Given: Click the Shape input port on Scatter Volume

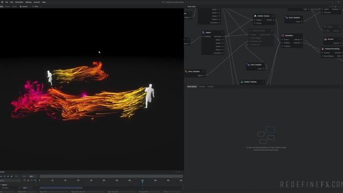Looking at the screenshot, I should pos(255,20).
